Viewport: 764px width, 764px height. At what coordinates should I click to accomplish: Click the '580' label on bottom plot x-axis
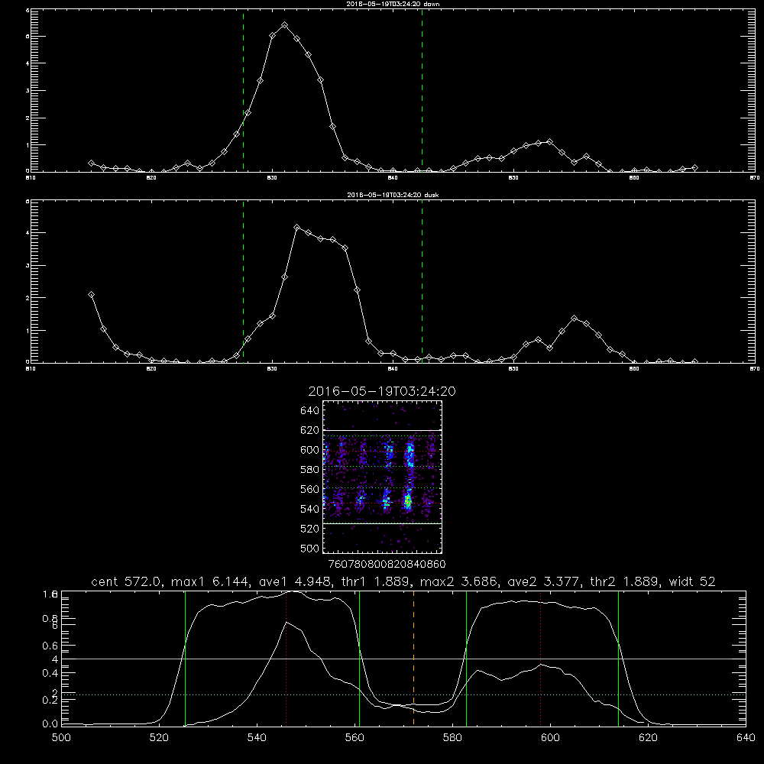click(x=452, y=738)
